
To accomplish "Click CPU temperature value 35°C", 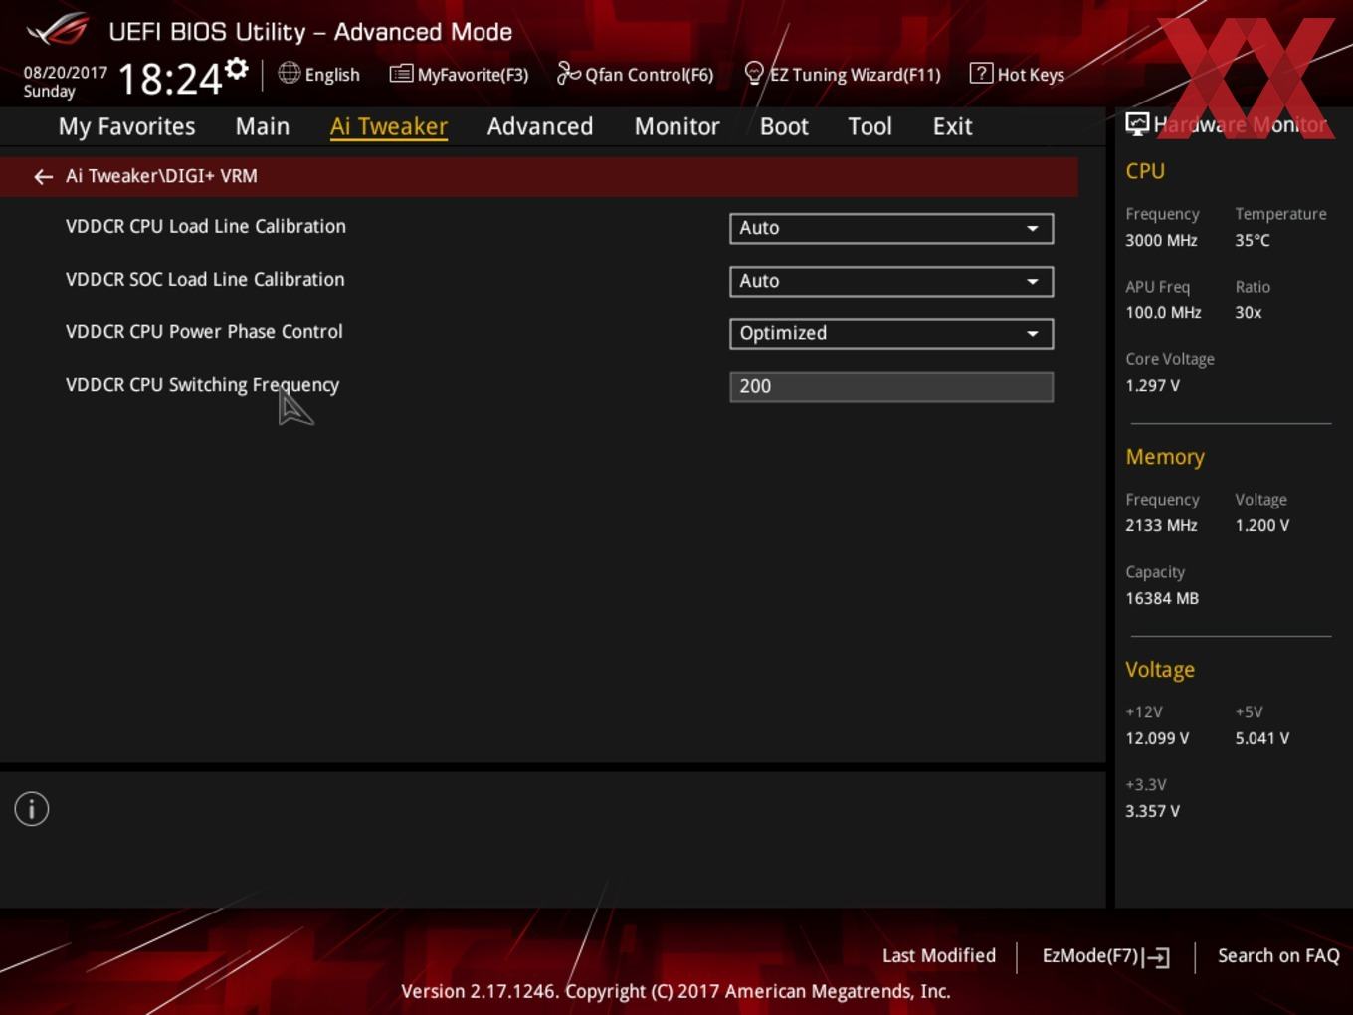I will click(1253, 240).
